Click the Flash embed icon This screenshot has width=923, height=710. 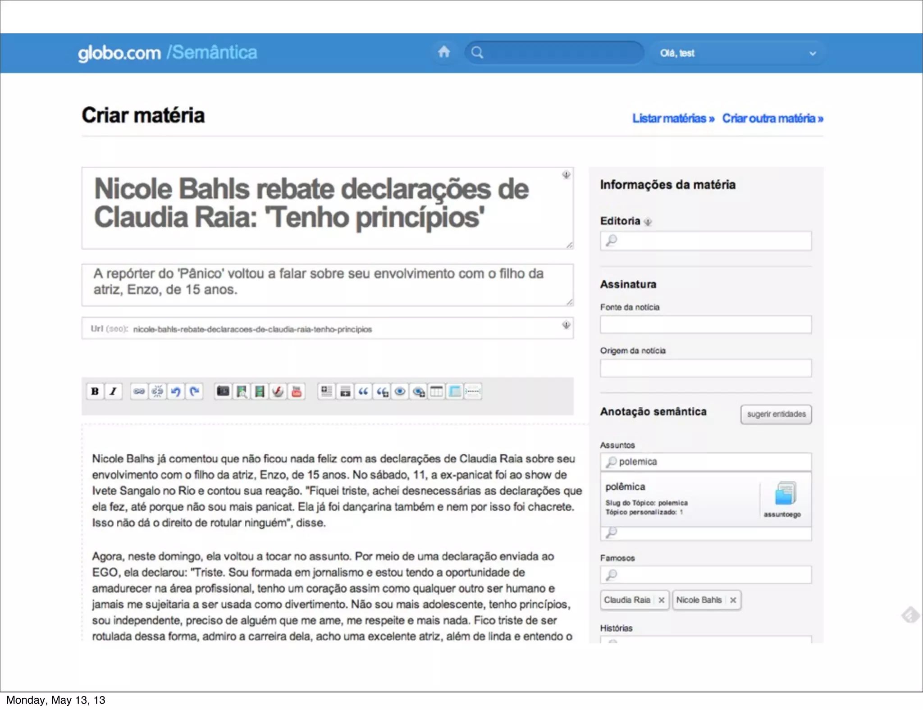[x=278, y=391]
